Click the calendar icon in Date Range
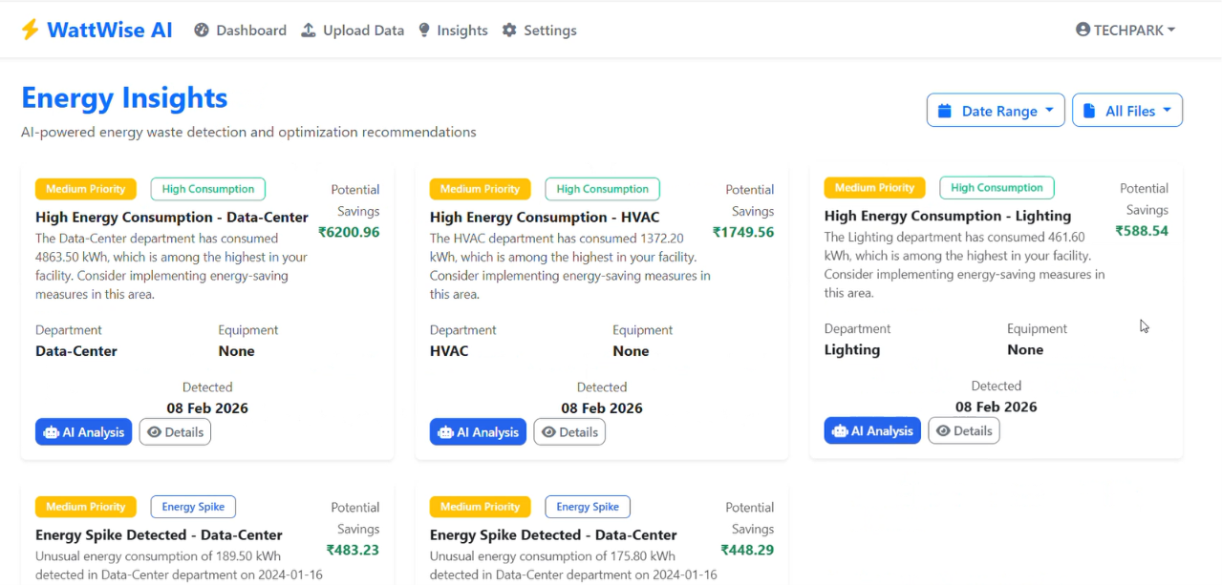Screen dimensions: 1222x585 pos(945,111)
